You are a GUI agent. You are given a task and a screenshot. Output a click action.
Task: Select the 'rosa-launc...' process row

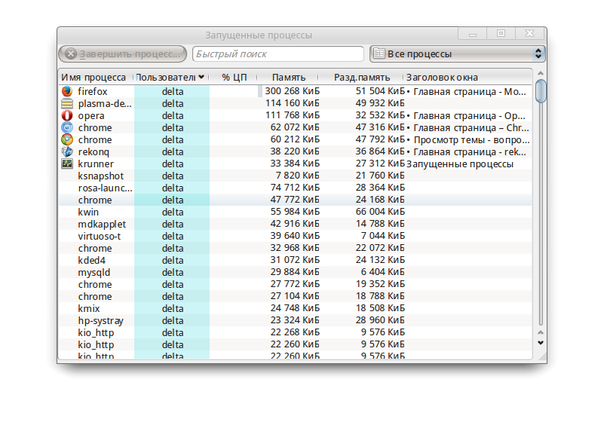[x=296, y=188]
